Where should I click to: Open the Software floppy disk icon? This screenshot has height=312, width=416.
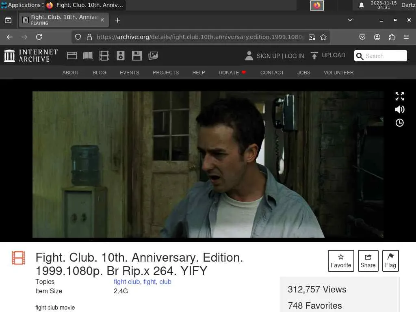click(137, 56)
